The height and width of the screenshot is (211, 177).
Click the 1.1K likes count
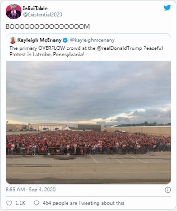(x=20, y=203)
